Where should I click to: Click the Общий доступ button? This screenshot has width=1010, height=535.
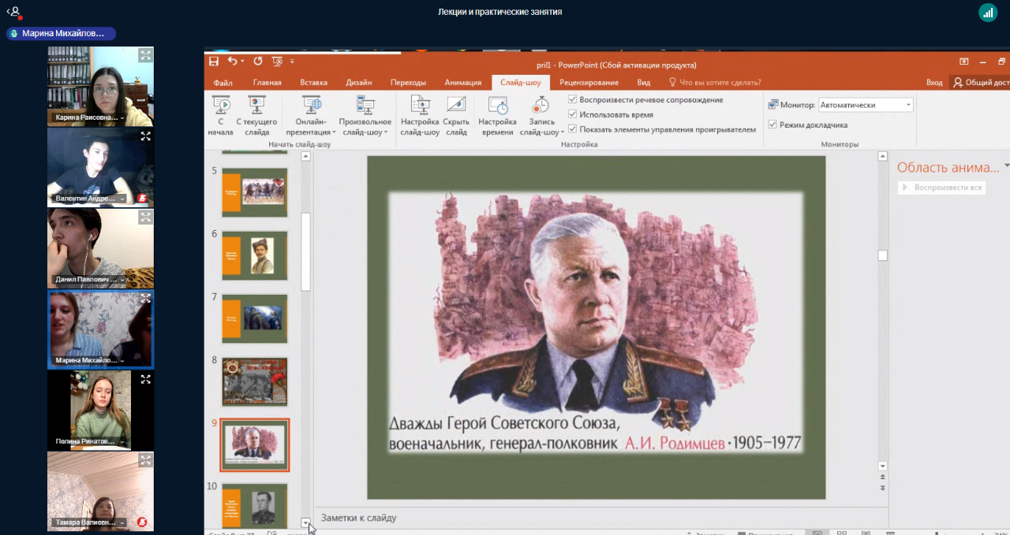point(981,83)
